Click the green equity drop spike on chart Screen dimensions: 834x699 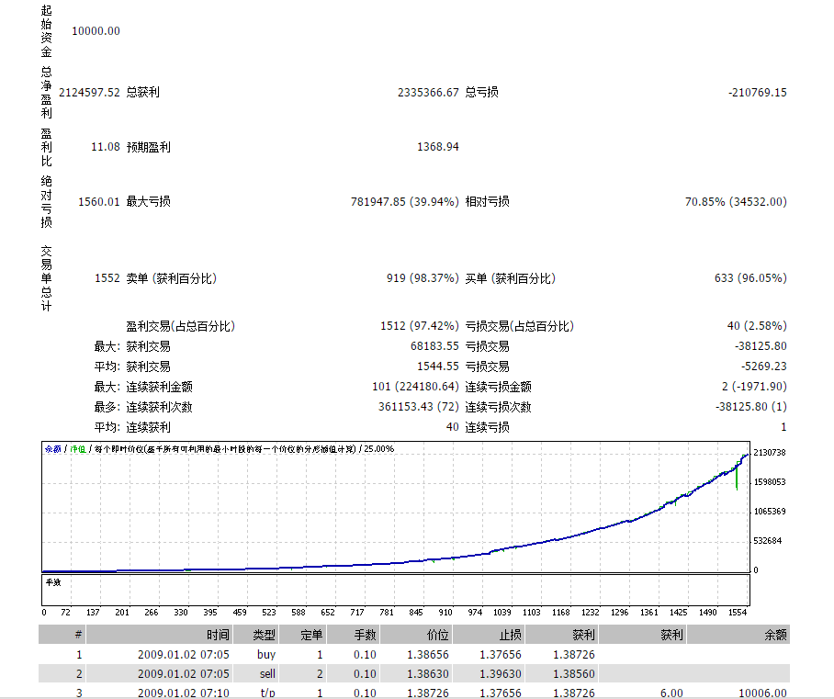(x=737, y=479)
